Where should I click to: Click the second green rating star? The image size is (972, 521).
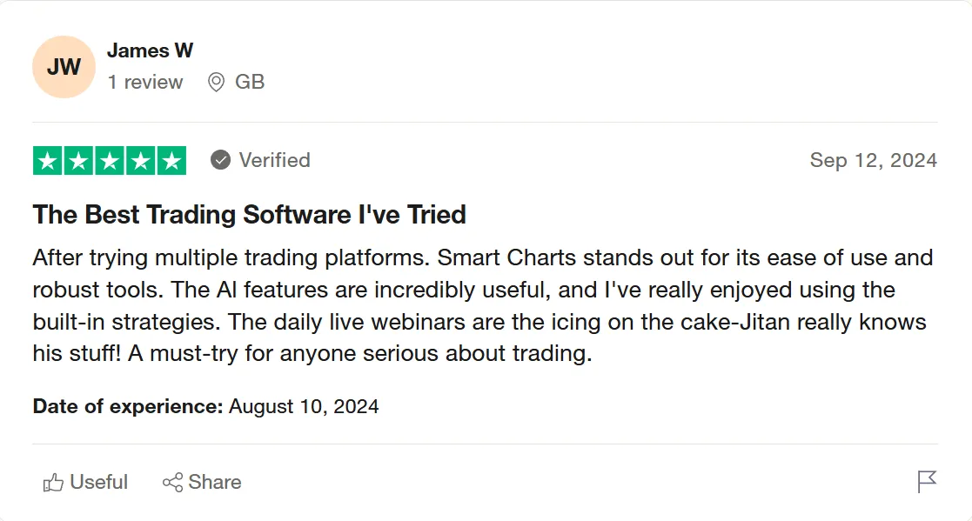point(78,160)
